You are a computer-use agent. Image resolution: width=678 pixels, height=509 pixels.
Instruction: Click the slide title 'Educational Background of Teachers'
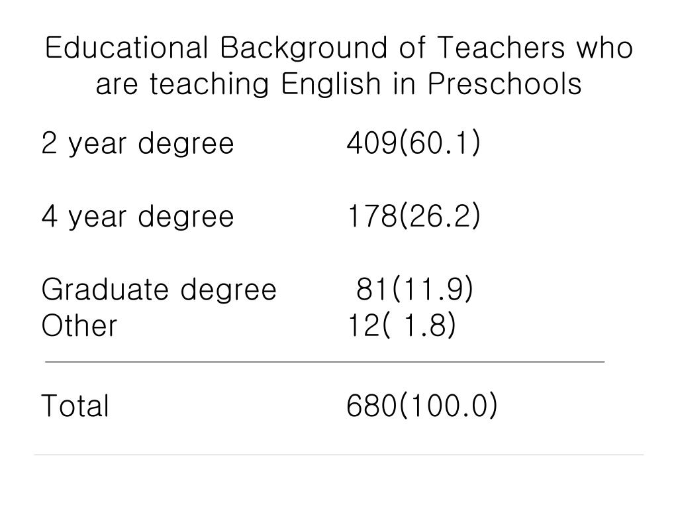(x=305, y=48)
